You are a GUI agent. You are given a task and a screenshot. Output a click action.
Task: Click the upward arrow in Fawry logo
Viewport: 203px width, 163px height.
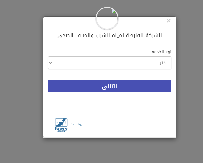(62, 123)
